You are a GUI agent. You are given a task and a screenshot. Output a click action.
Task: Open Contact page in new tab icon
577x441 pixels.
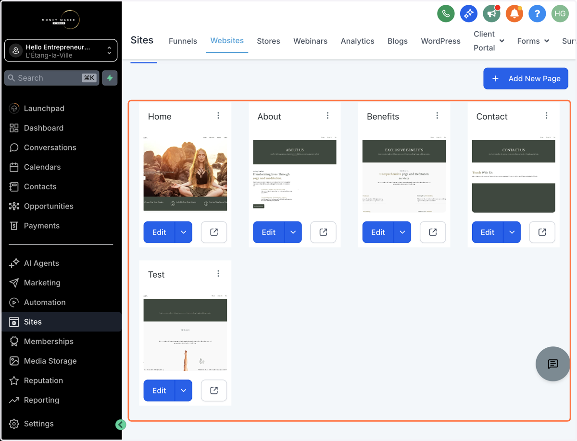pos(542,232)
